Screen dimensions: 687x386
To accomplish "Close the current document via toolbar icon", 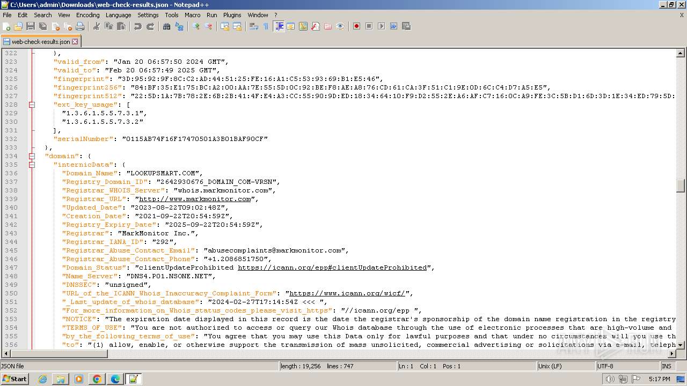I will click(x=55, y=26).
